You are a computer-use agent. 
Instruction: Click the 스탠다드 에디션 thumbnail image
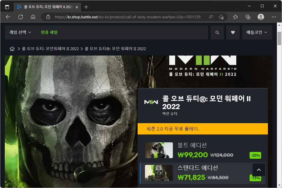159,173
